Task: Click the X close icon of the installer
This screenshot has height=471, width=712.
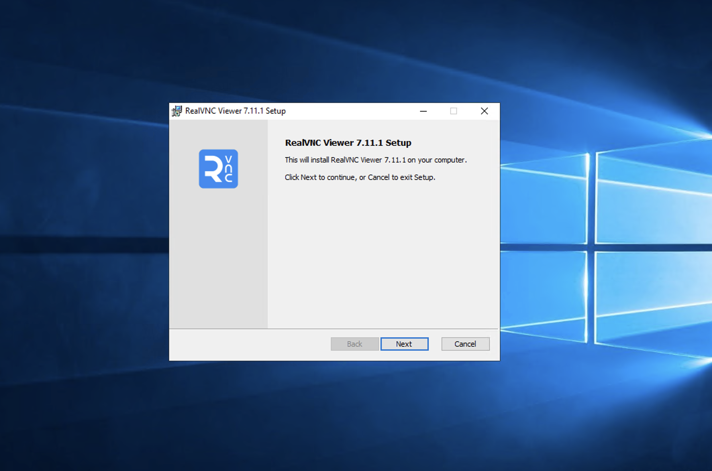Action: 484,111
